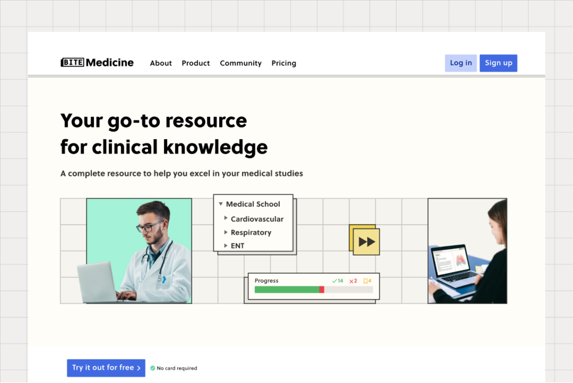This screenshot has width=573, height=383.
Task: Open the Community page
Action: click(x=240, y=63)
